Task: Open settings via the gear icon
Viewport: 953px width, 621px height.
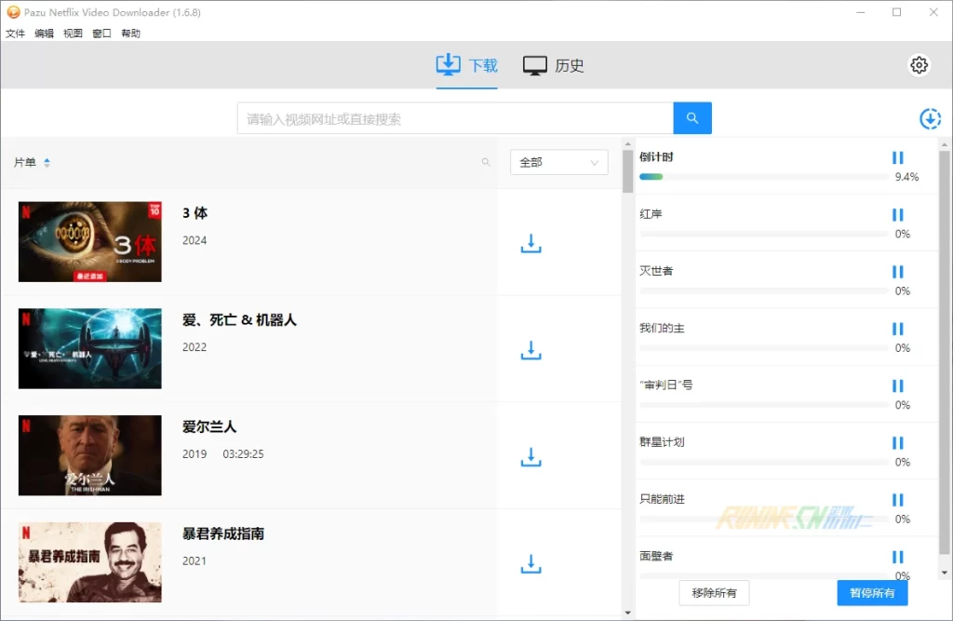Action: [919, 65]
